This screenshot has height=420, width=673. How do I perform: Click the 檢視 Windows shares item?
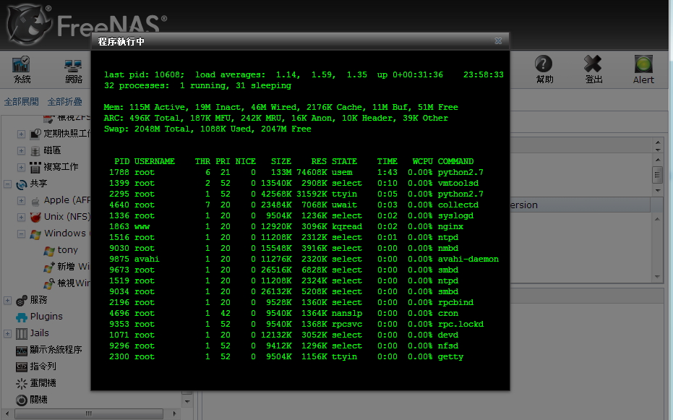[67, 283]
